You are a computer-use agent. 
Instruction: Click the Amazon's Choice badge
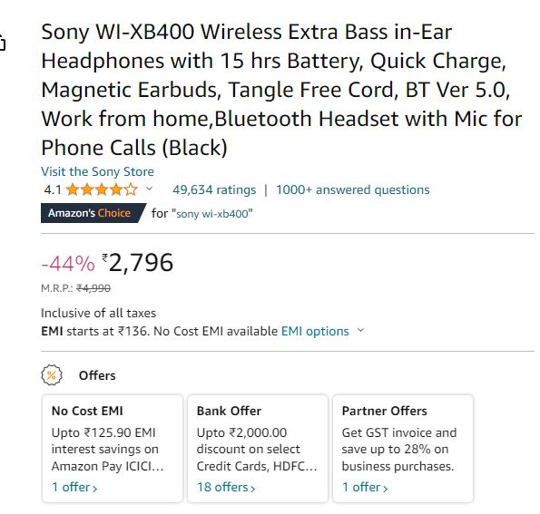pos(93,213)
